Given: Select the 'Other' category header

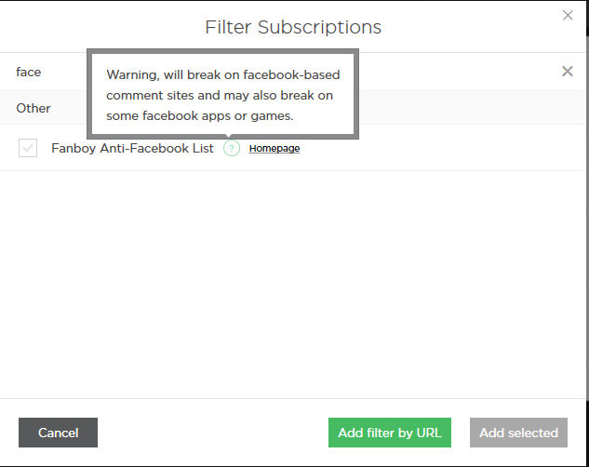Looking at the screenshot, I should (33, 108).
